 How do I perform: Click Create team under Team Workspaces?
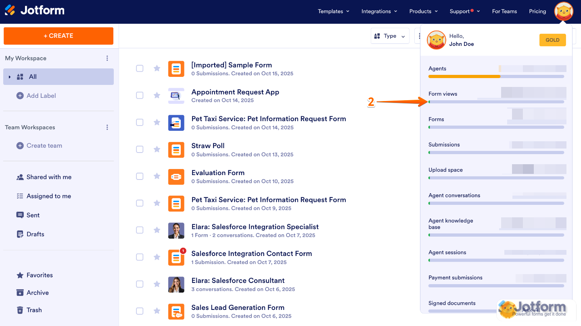(x=39, y=146)
